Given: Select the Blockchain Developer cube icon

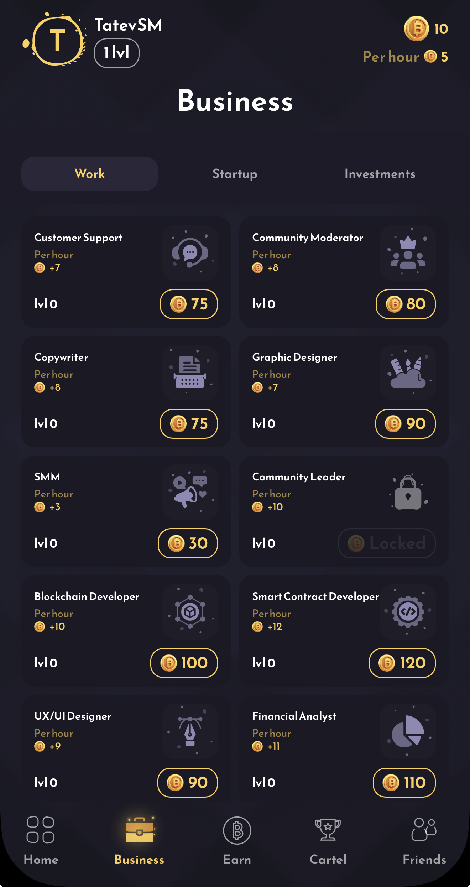Looking at the screenshot, I should [x=190, y=611].
